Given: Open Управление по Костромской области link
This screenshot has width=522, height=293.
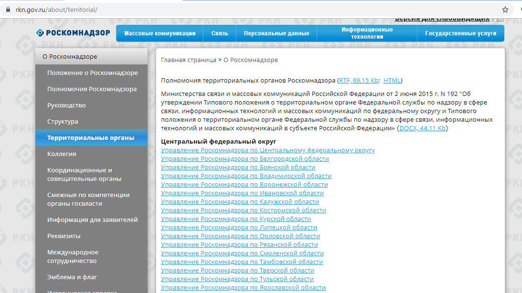Looking at the screenshot, I should (x=244, y=210).
